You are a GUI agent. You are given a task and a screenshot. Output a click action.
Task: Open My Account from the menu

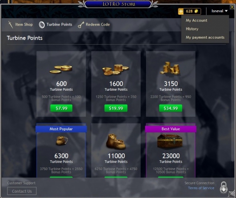click(x=197, y=21)
